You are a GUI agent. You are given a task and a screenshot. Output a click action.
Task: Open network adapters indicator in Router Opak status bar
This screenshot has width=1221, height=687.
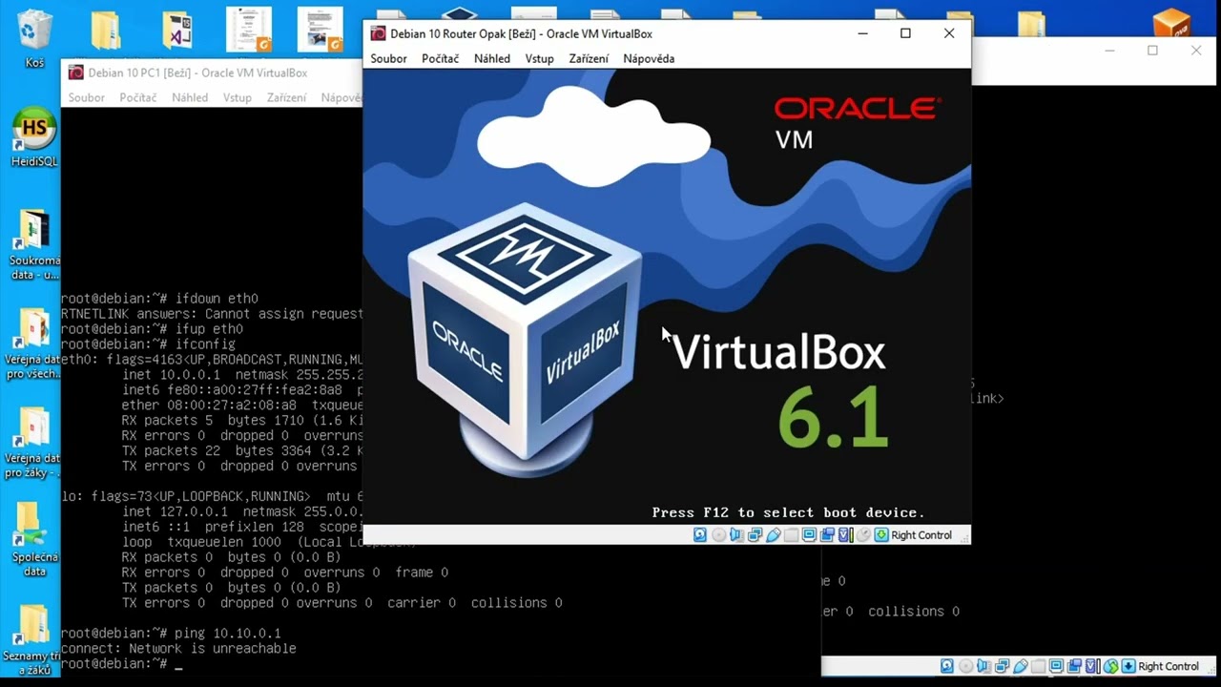755,535
